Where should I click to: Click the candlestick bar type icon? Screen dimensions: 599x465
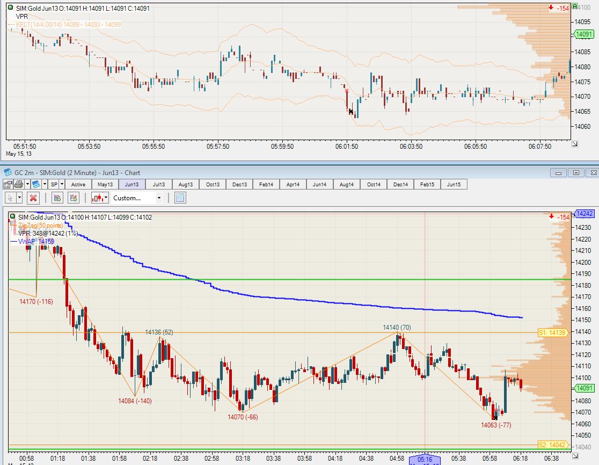point(98,198)
